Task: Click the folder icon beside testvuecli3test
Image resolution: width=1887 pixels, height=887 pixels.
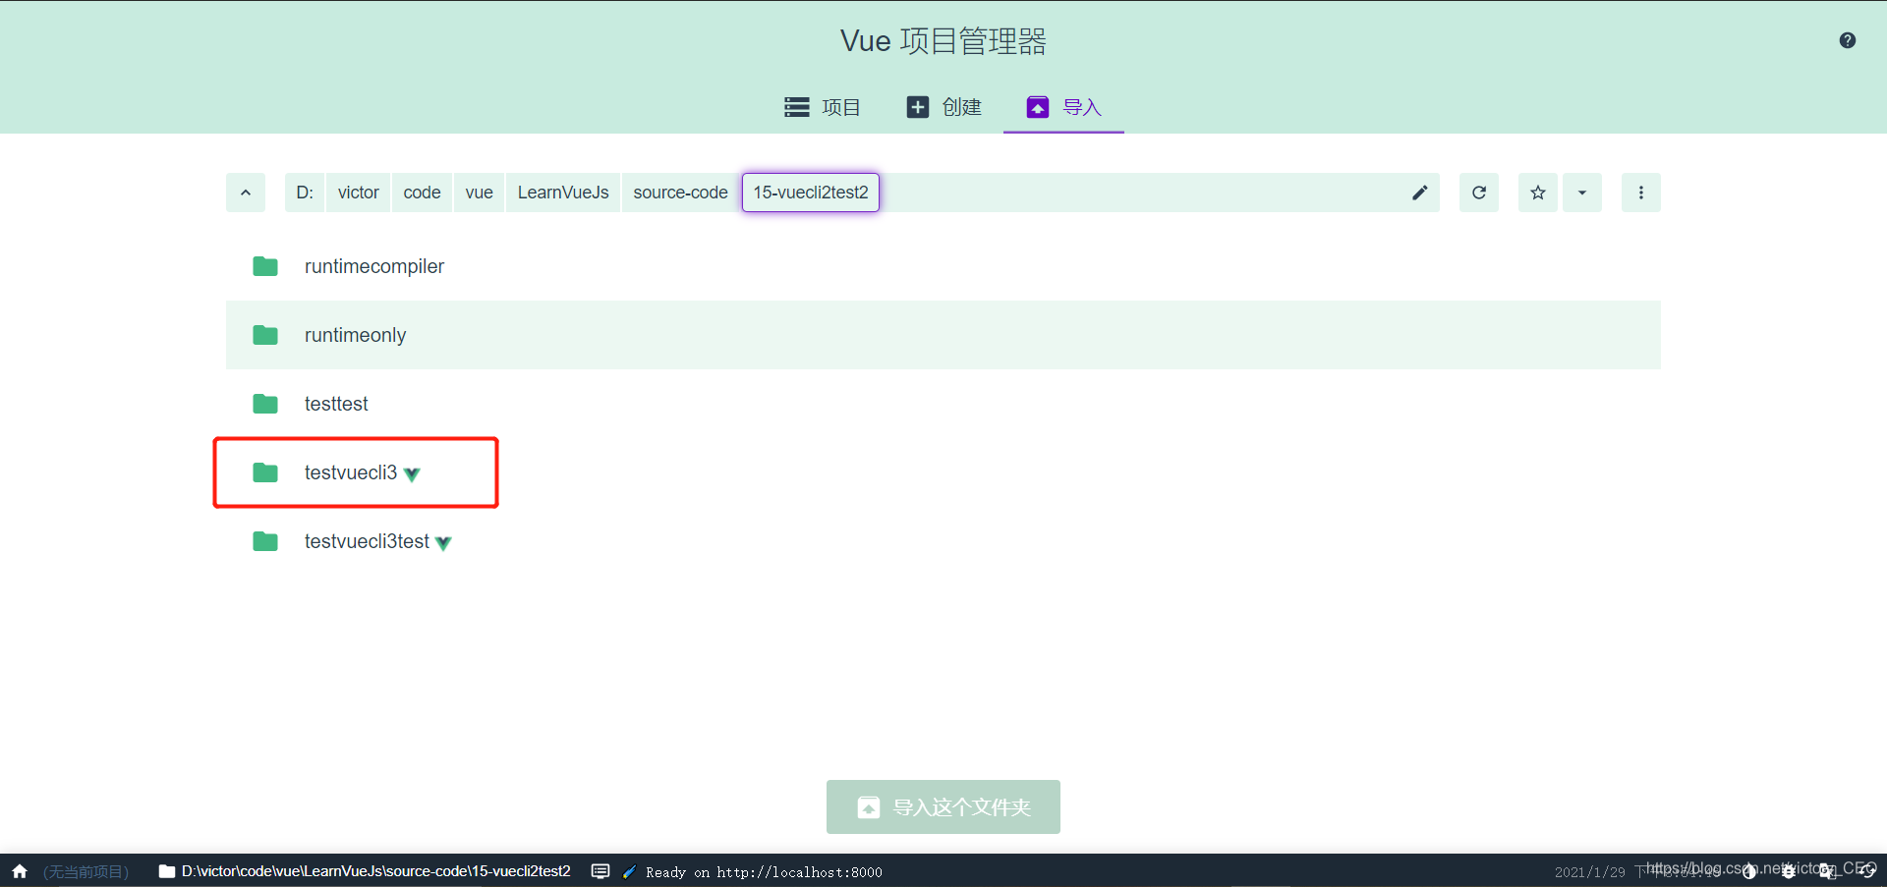Action: coord(265,541)
